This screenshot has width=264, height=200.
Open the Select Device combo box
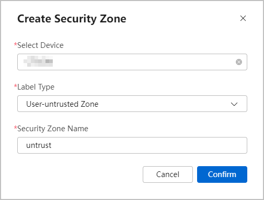click(132, 62)
